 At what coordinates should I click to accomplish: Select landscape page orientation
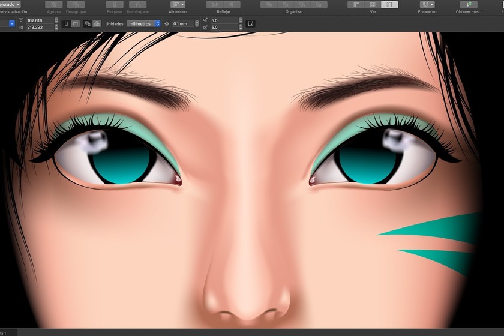pos(75,23)
